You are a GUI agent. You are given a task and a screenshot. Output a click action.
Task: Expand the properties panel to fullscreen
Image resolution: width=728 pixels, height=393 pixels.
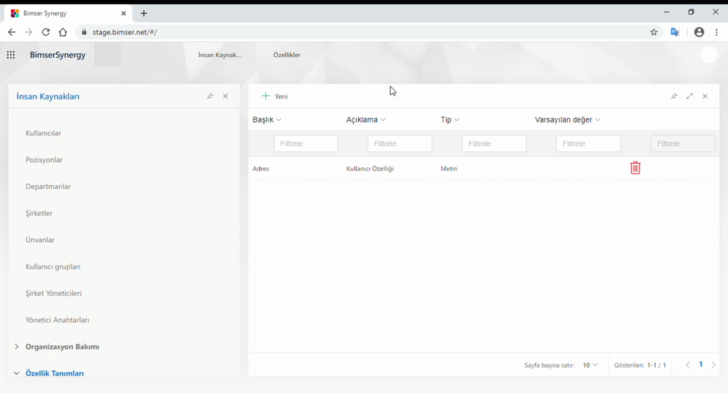689,96
